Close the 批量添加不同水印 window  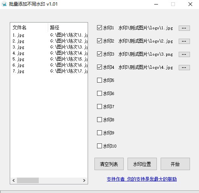coord(190,4)
